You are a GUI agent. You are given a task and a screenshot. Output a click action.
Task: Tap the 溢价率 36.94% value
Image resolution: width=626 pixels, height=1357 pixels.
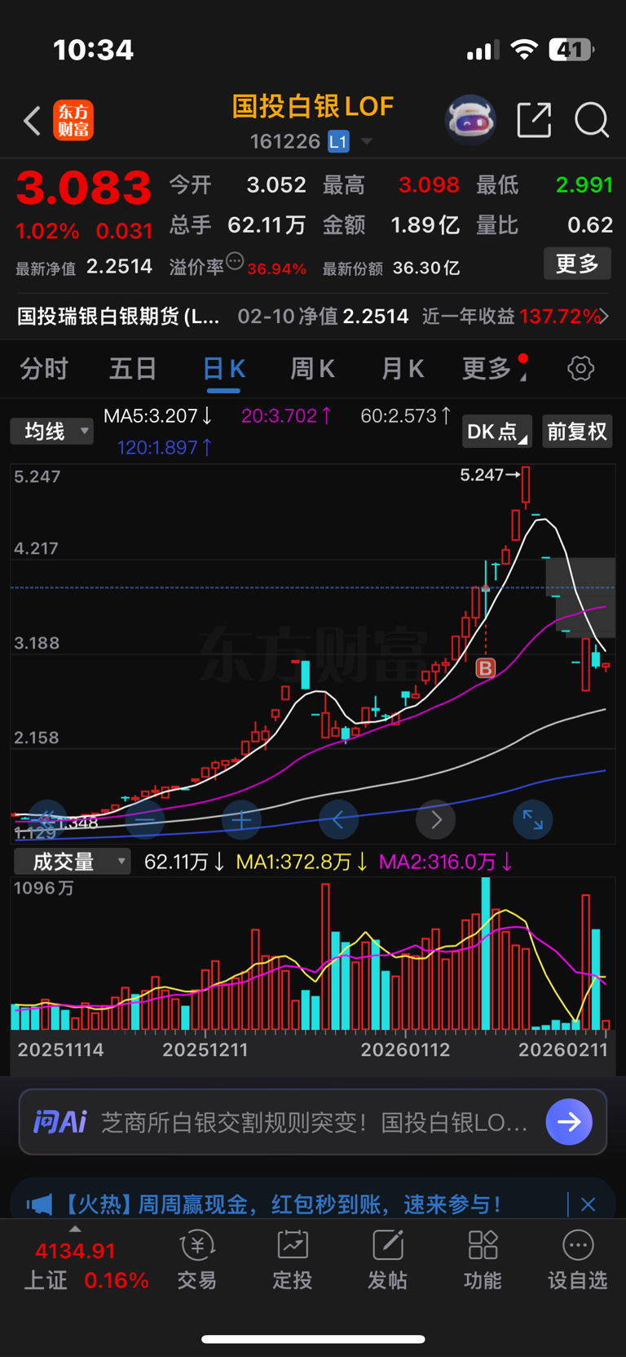277,268
